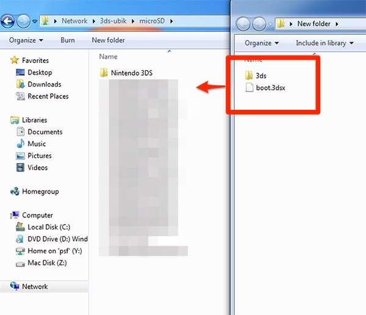This screenshot has width=366, height=315.
Task: Click the Pictures library icon
Action: point(20,156)
